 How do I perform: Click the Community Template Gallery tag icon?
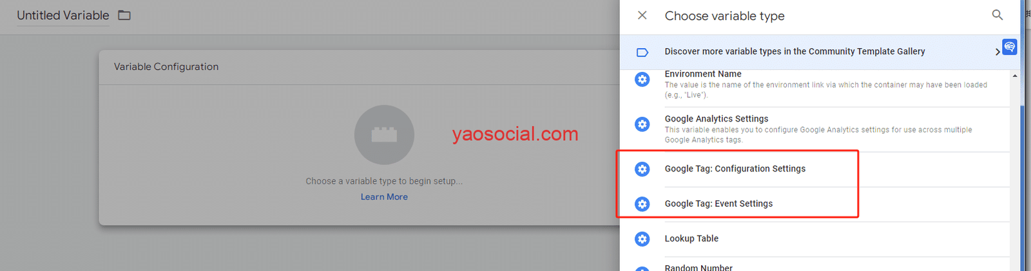click(x=642, y=52)
